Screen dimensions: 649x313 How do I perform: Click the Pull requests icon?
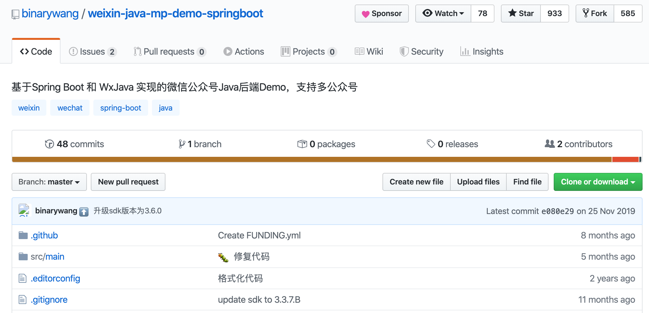point(137,51)
